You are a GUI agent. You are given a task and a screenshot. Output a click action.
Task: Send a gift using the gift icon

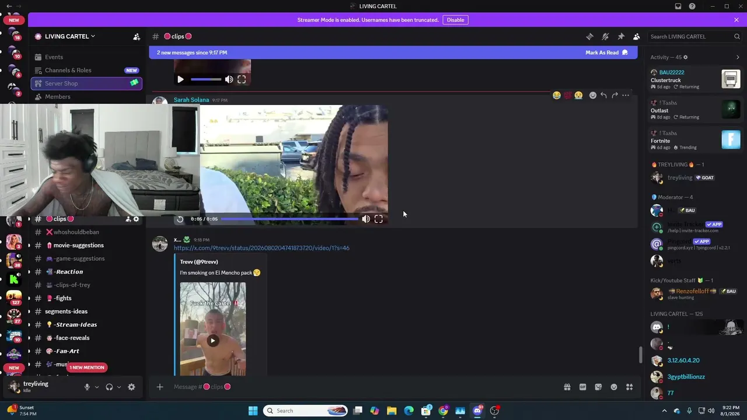point(567,387)
